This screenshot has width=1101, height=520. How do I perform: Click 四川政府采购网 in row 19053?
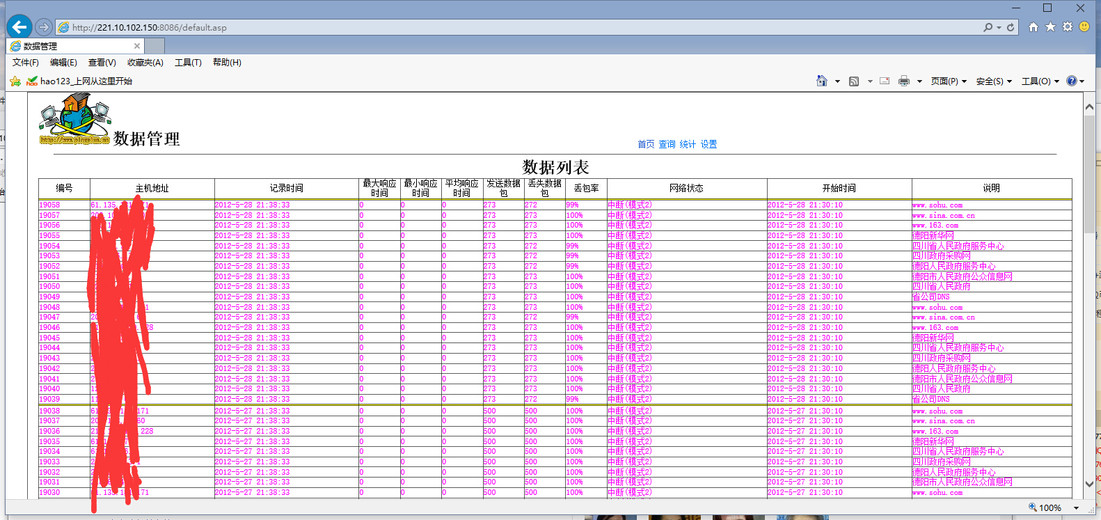click(942, 255)
